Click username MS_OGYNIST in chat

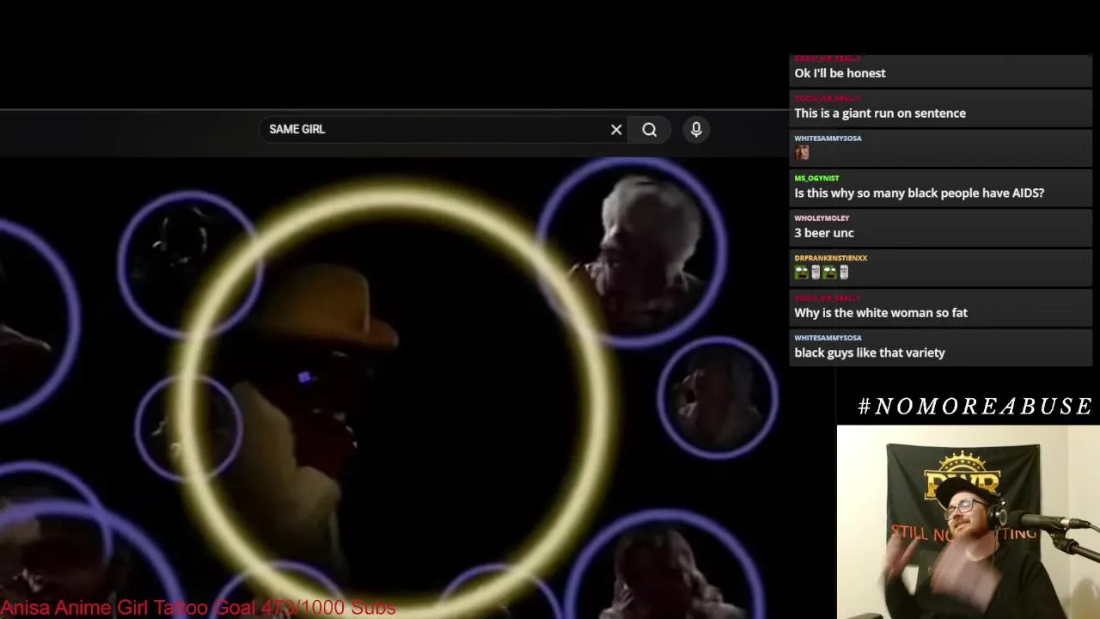point(816,178)
